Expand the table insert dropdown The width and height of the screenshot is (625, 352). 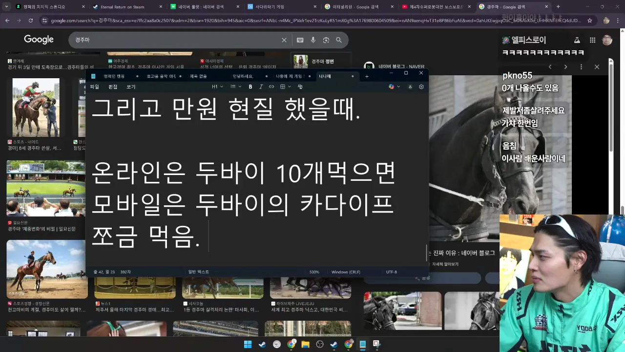285,87
